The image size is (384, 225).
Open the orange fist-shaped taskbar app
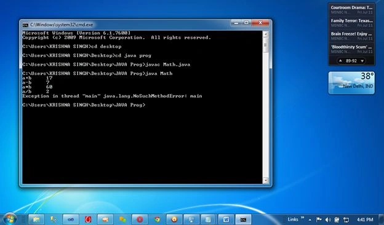pos(105,219)
